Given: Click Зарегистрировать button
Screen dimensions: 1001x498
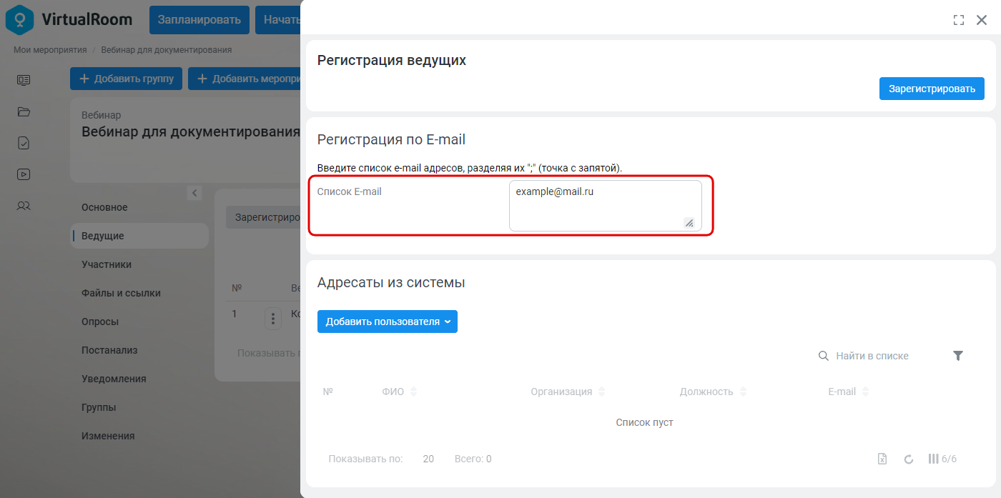Looking at the screenshot, I should coord(932,89).
